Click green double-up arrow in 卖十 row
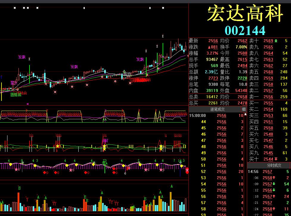The height and width of the screenshot is (216, 291). pyautogui.click(x=276, y=41)
